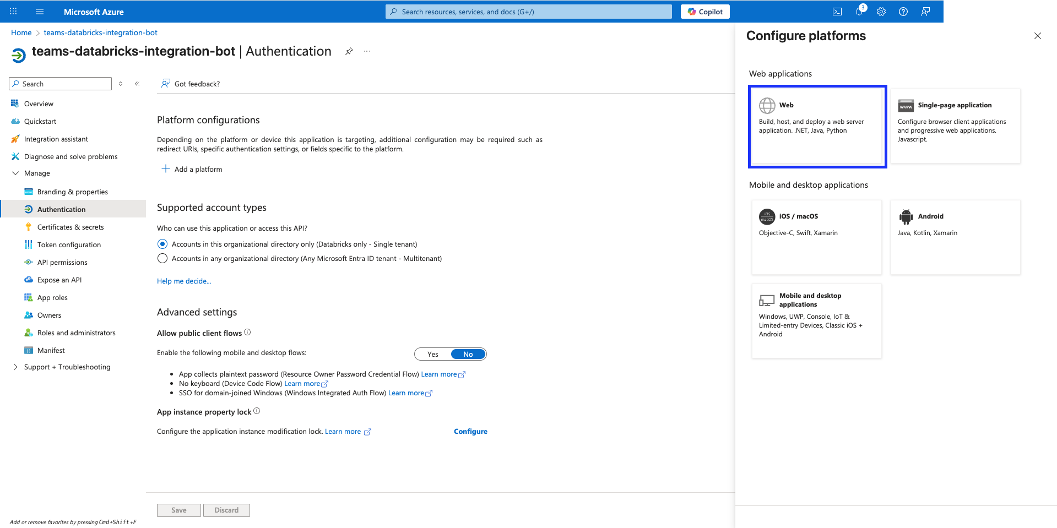Click the Integration assistant rocket icon
1057x528 pixels.
[15, 139]
